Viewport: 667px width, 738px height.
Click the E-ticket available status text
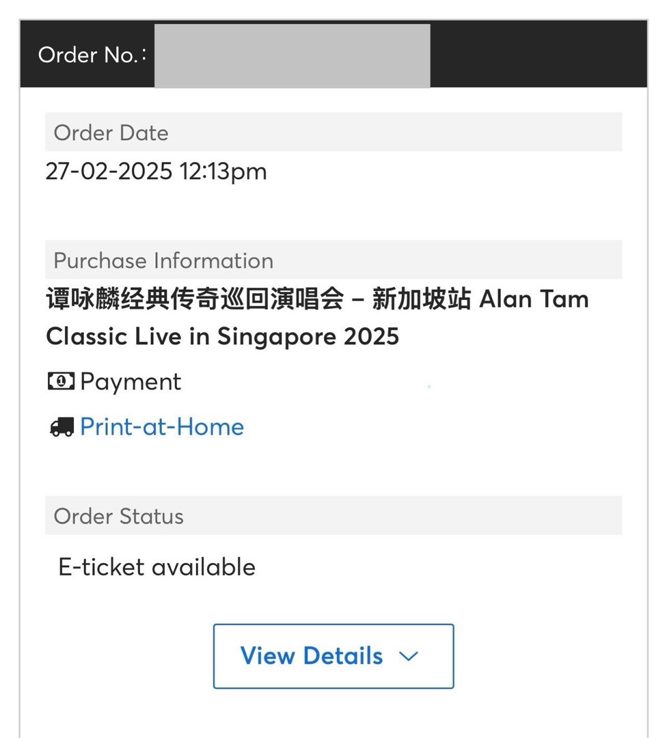(156, 566)
